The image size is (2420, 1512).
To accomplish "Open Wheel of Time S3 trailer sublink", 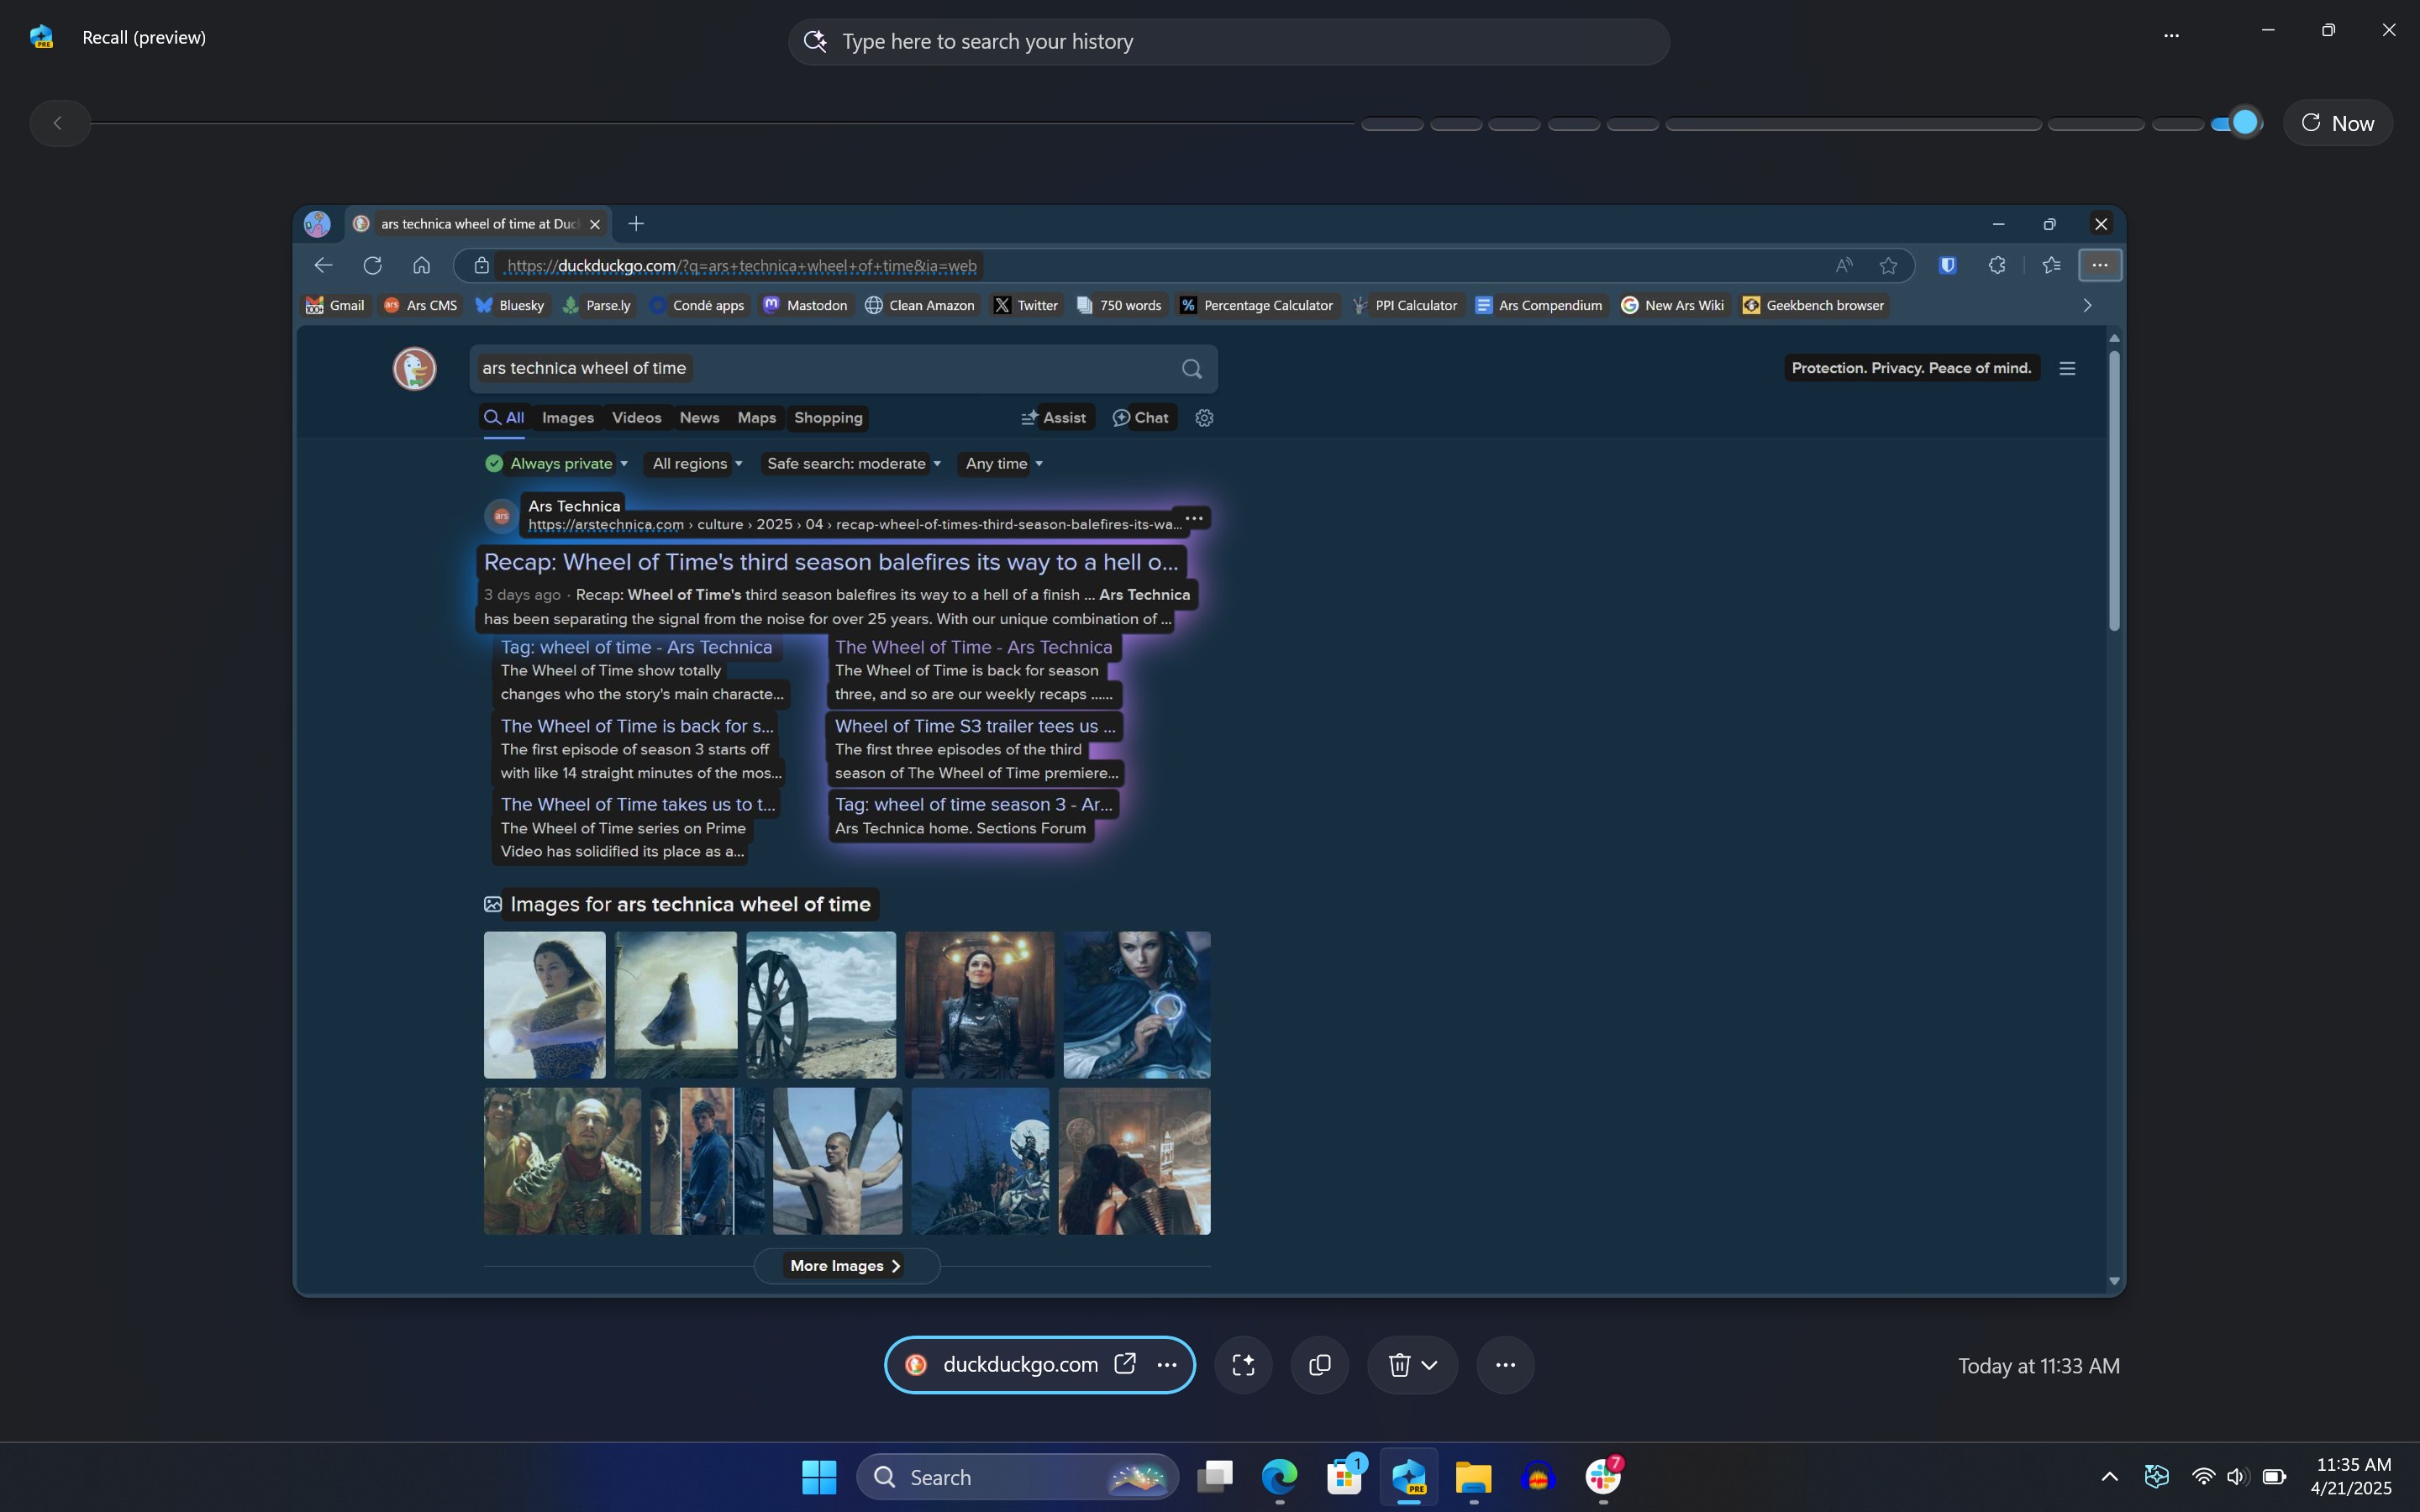I will pyautogui.click(x=974, y=726).
